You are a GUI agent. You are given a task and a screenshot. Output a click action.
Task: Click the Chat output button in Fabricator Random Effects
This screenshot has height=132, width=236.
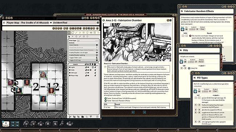pyautogui.click(x=202, y=29)
